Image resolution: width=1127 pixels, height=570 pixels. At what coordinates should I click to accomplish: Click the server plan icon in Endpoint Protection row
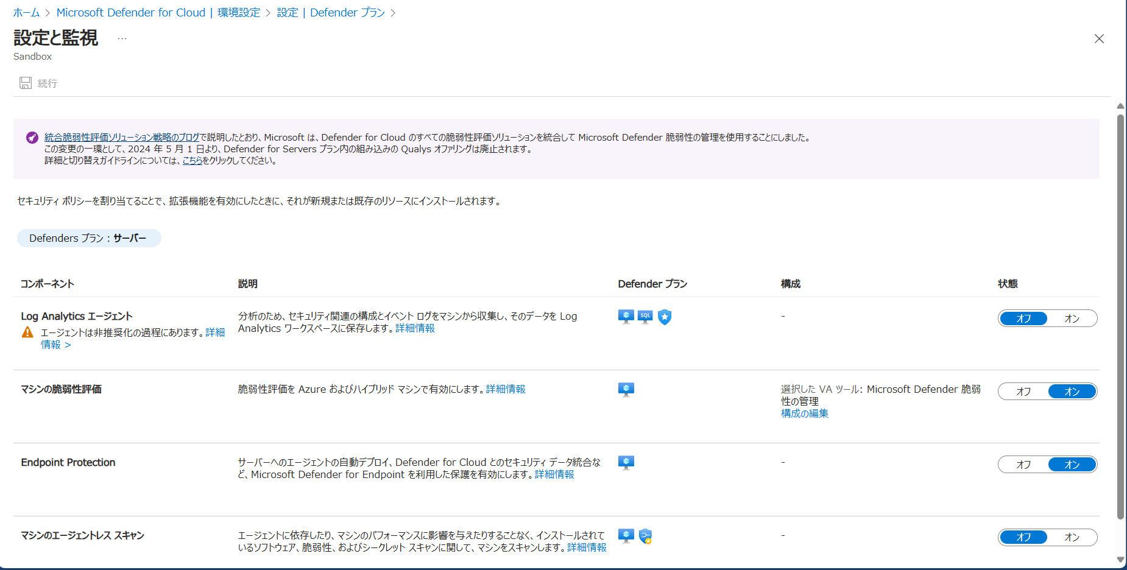point(626,463)
